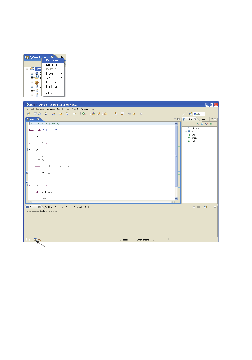Screen dimensions: 252x360
Task: Toggle the green dot filter in Outline toolbar
Action: click(x=211, y=124)
